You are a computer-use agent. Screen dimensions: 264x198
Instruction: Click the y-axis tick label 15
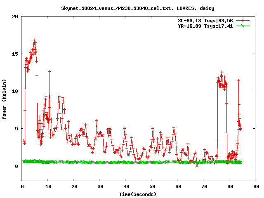click(15, 54)
